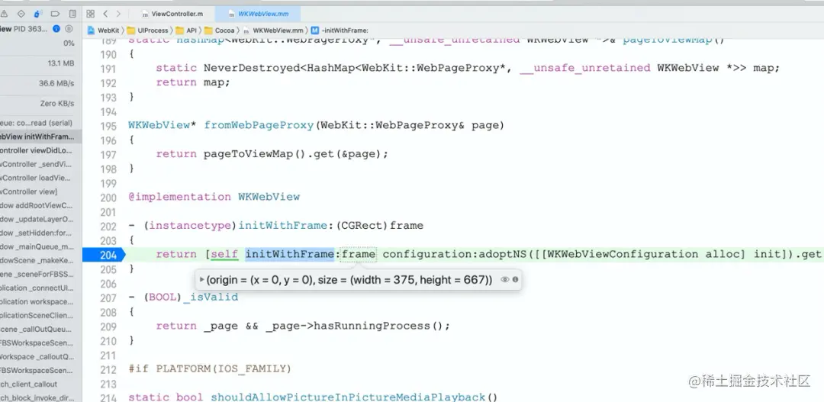Expand the frame value disclosure triangle
The height and width of the screenshot is (402, 824).
click(x=201, y=279)
